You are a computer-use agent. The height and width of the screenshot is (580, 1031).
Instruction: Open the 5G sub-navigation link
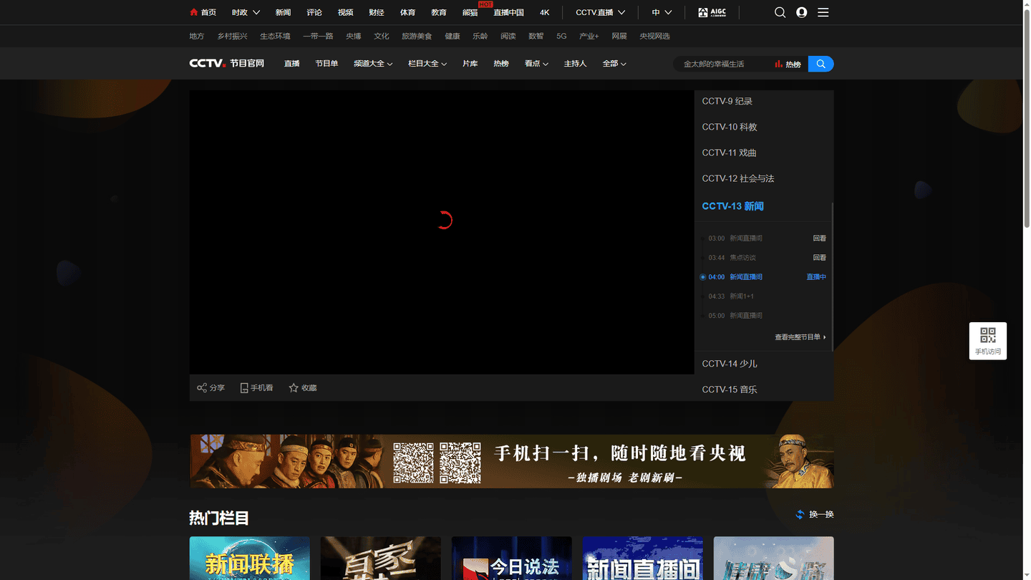click(561, 36)
